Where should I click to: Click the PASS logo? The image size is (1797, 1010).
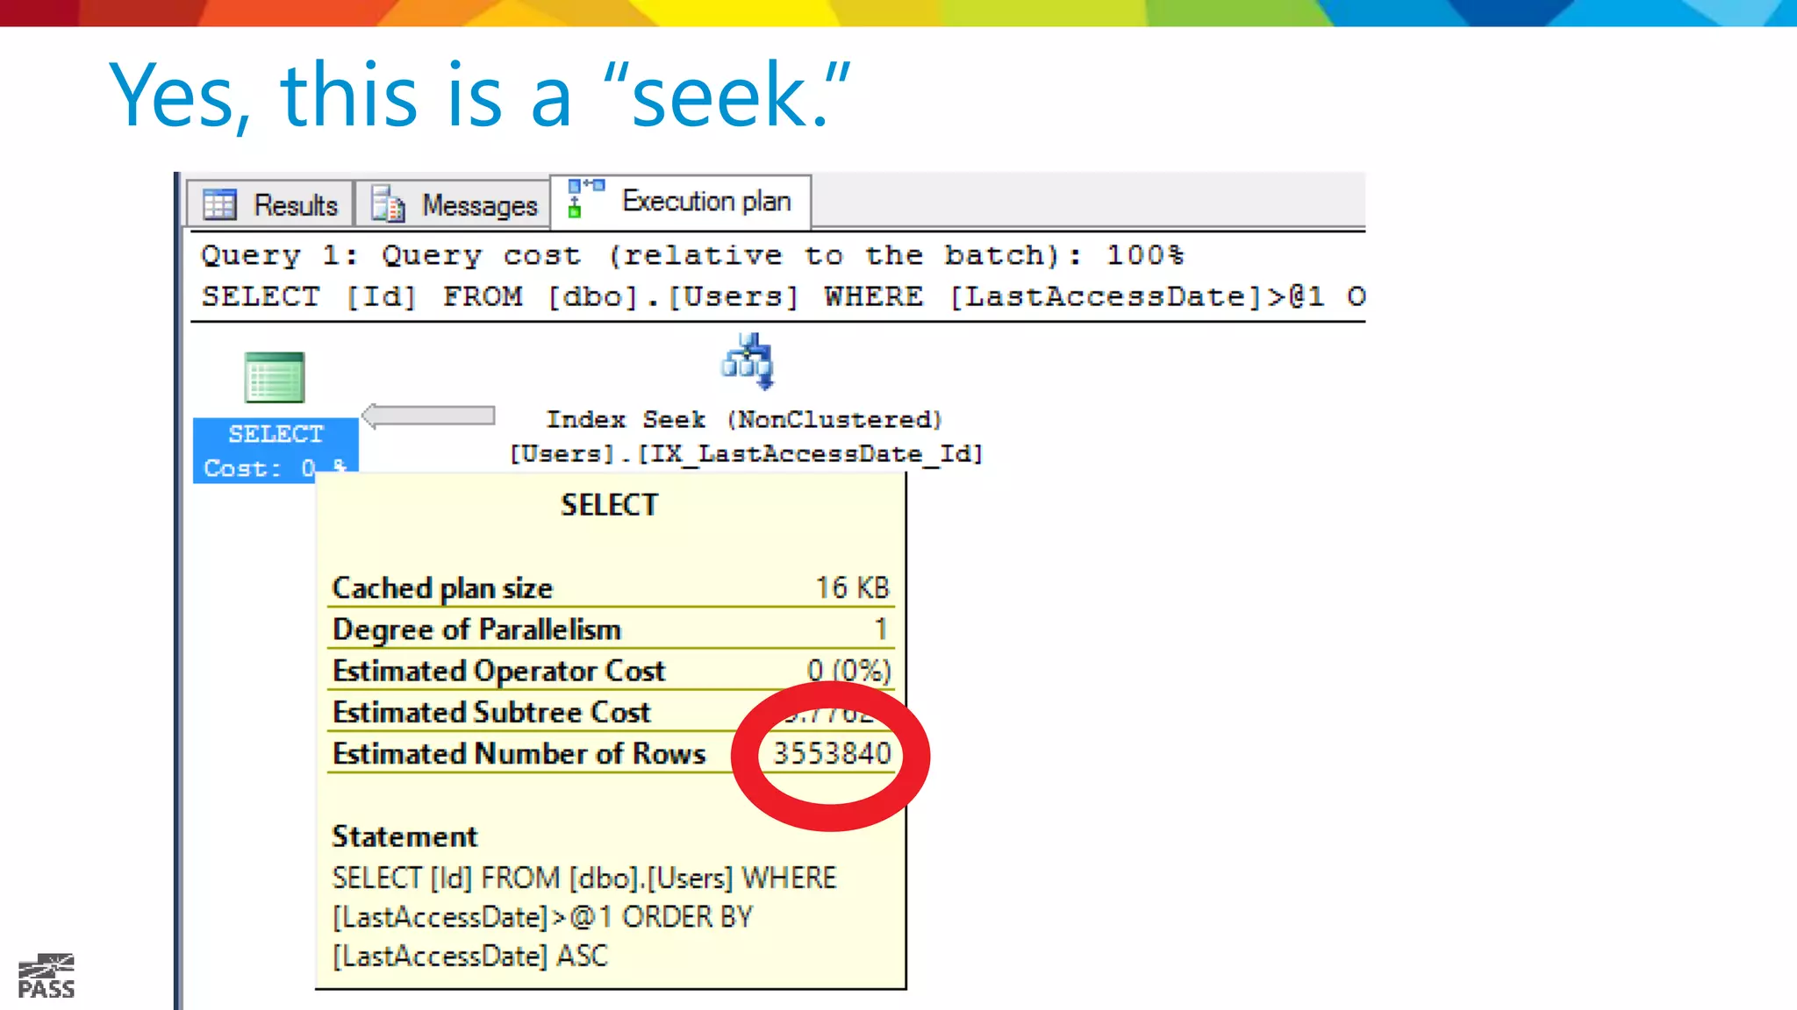click(x=47, y=977)
